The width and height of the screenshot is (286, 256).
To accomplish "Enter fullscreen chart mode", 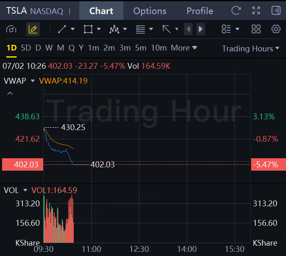I will point(256,10).
